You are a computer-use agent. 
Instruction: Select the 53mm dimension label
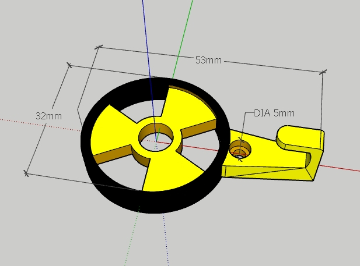[x=208, y=61]
